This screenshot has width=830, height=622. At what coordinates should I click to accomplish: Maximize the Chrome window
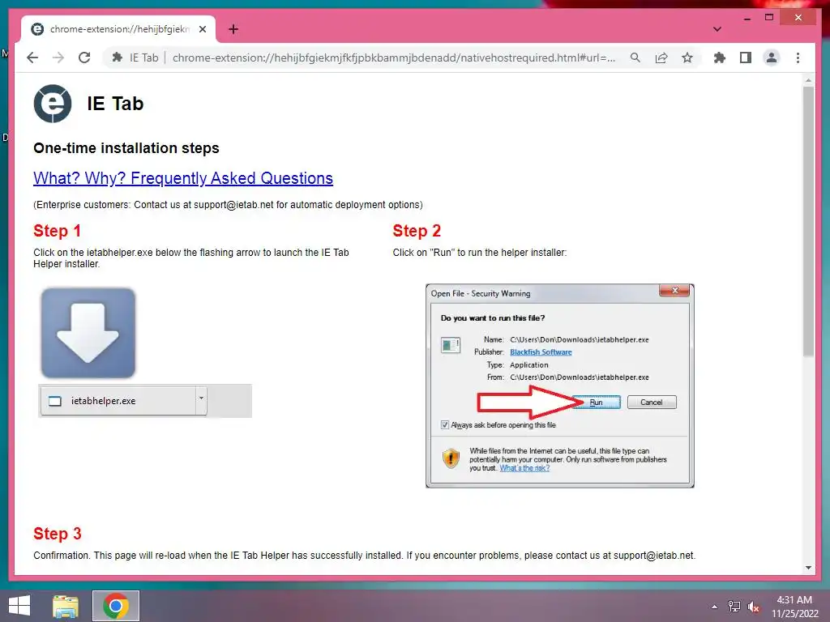coord(769,18)
